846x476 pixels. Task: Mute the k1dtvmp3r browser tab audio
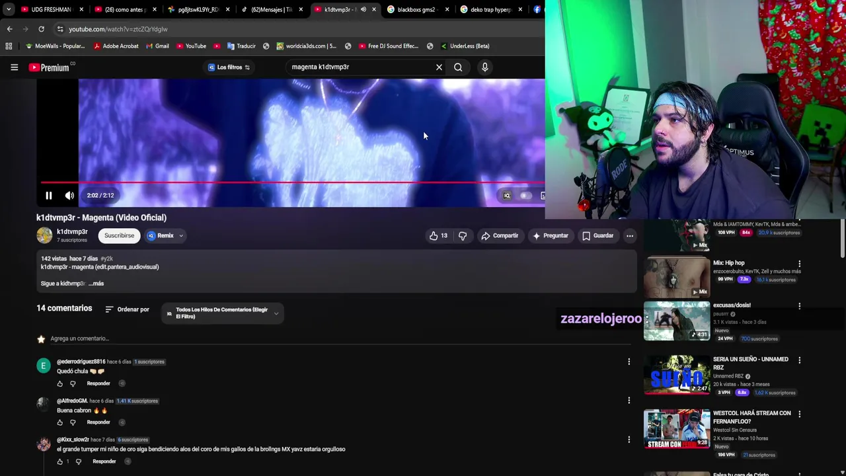coord(363,9)
